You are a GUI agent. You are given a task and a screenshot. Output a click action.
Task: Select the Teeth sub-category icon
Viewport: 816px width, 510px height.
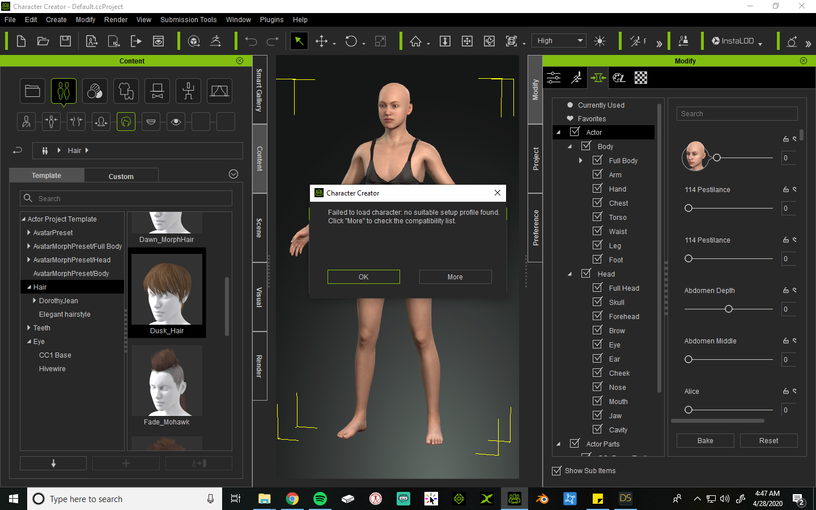coord(151,122)
